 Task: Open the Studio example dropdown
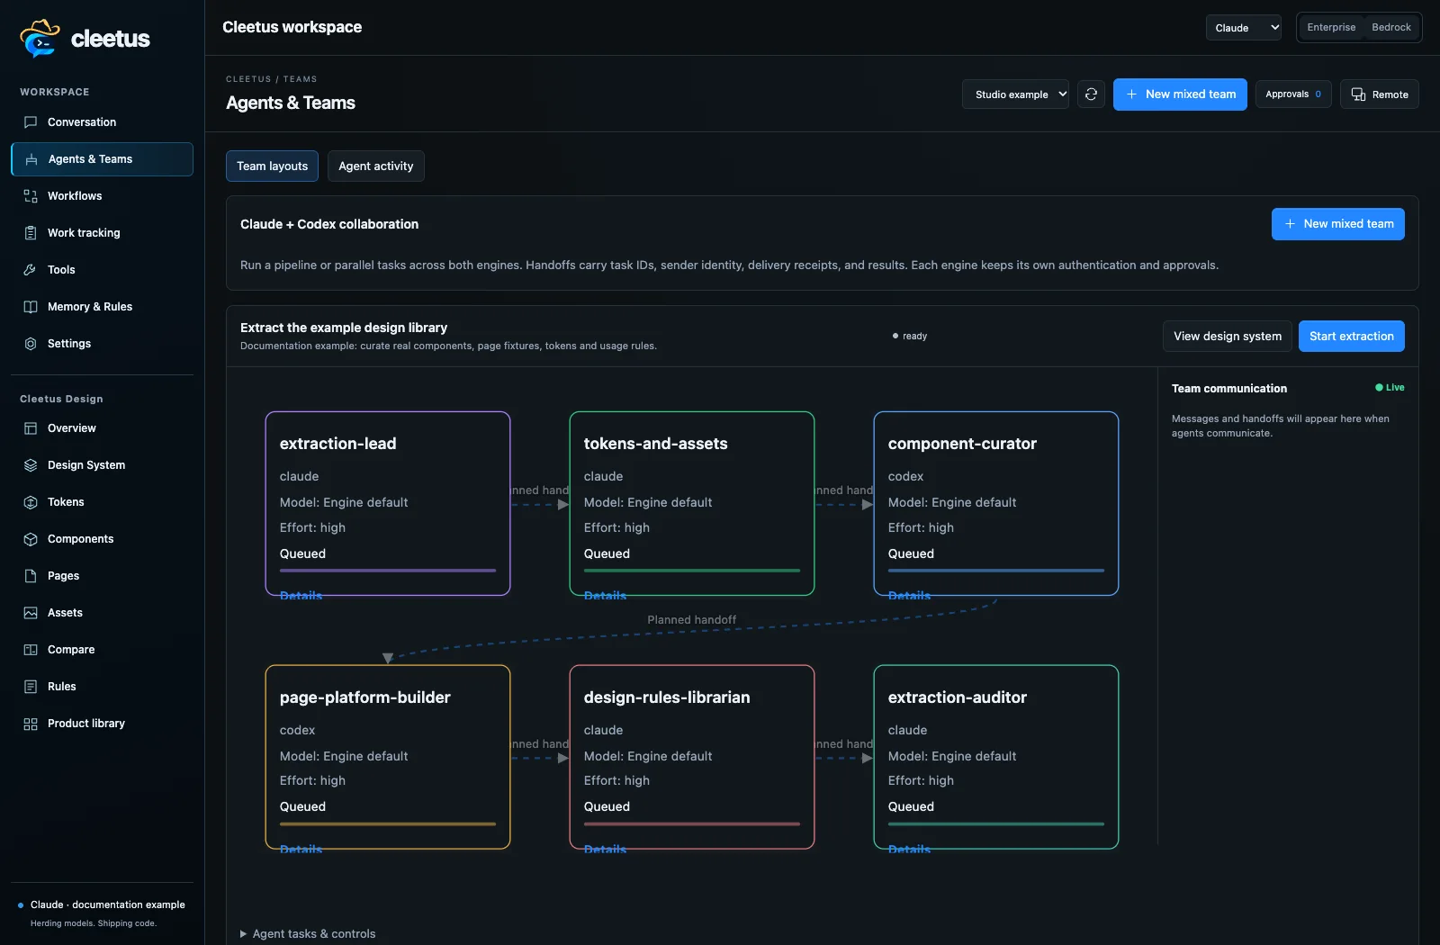[1015, 94]
